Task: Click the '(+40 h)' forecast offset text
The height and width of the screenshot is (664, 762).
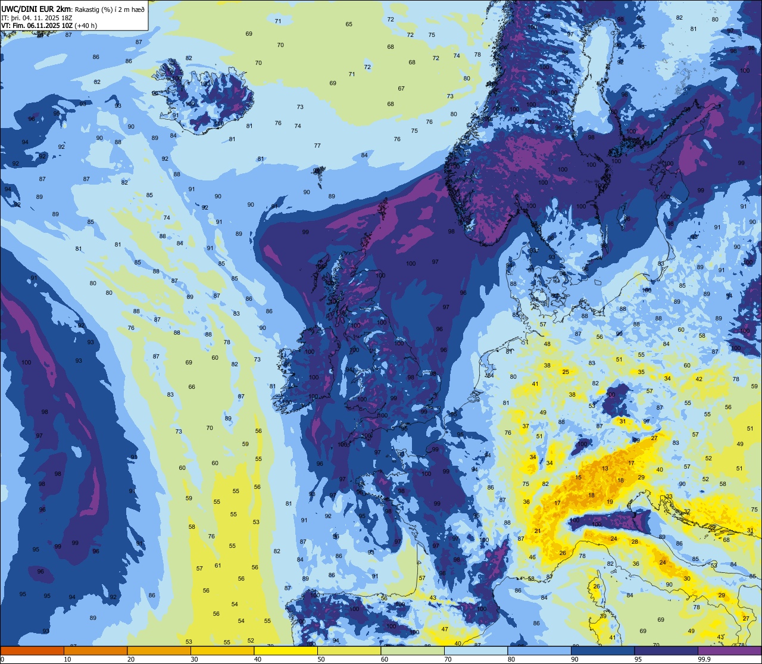Action: 86,26
